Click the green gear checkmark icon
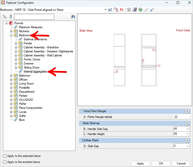The width and height of the screenshot is (193, 167). (141, 10)
